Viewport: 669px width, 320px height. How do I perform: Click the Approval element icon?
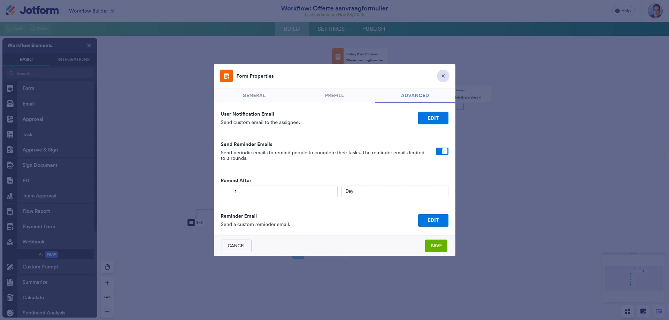[10, 119]
